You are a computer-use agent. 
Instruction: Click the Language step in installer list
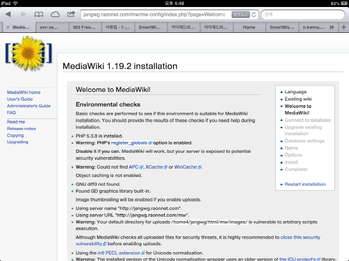pos(295,92)
